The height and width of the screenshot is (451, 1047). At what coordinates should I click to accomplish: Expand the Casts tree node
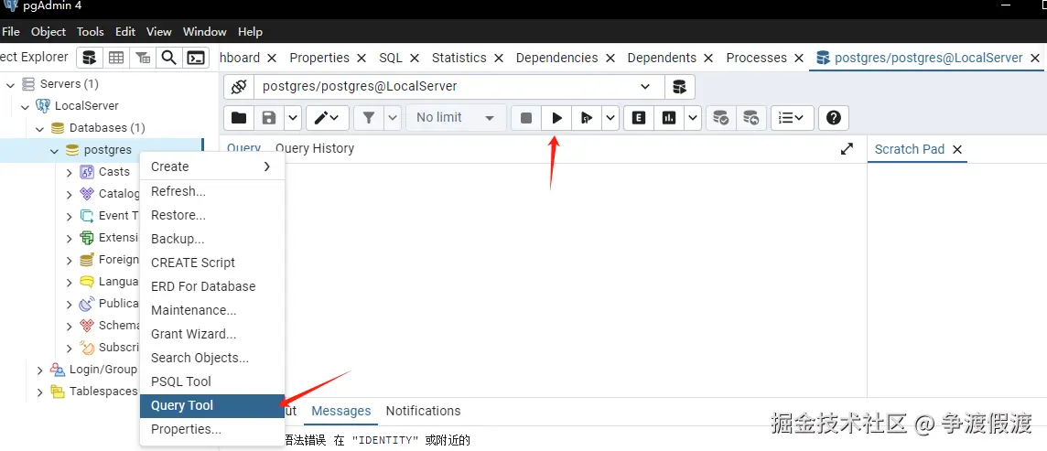70,172
